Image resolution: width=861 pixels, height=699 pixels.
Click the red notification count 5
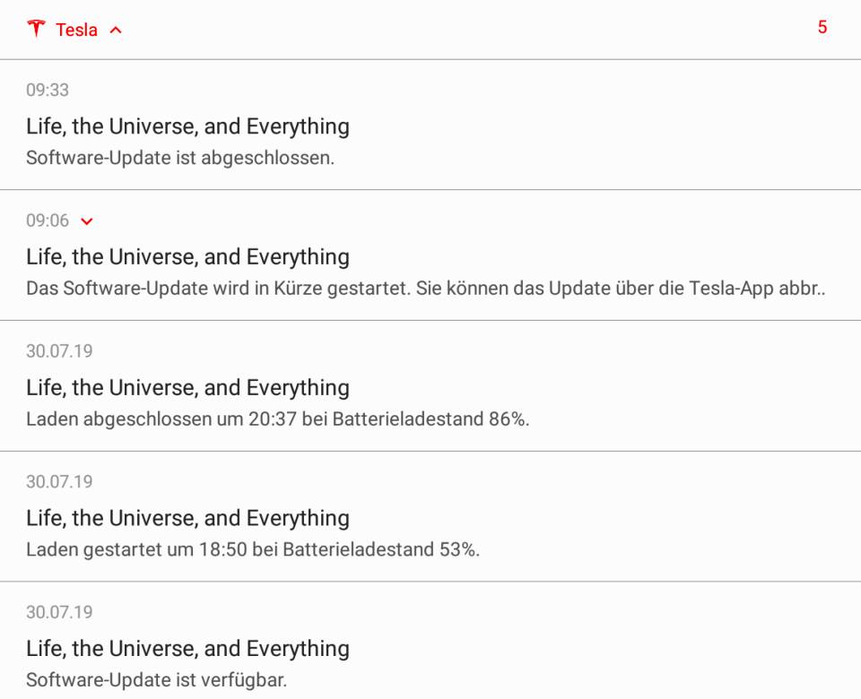[822, 27]
